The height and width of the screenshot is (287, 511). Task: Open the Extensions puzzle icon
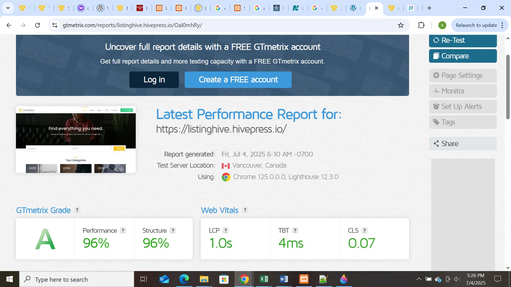pos(421,25)
